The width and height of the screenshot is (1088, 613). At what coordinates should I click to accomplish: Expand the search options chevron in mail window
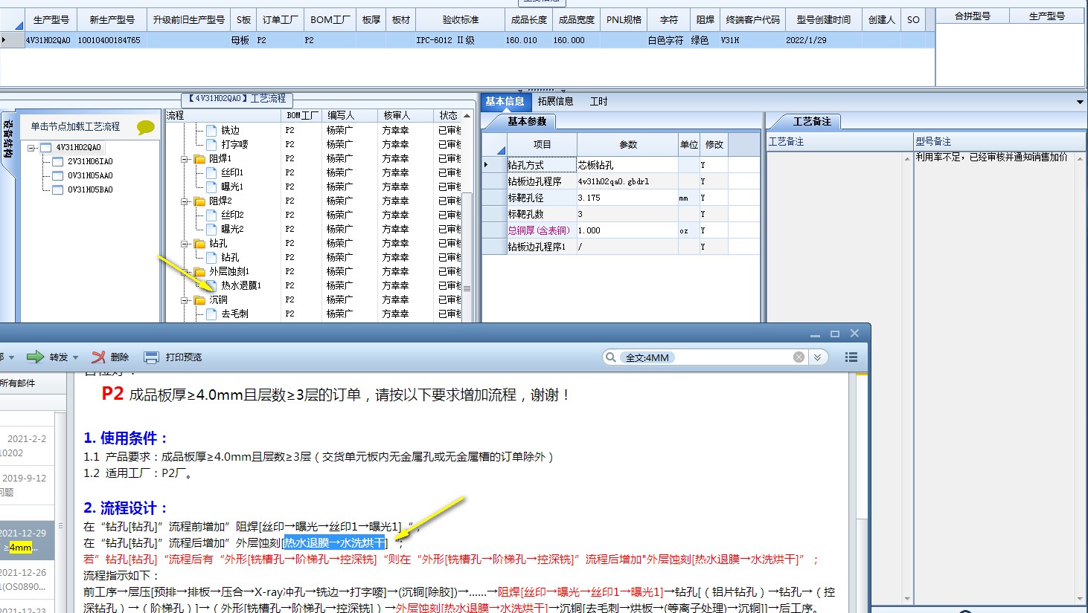[x=817, y=357]
